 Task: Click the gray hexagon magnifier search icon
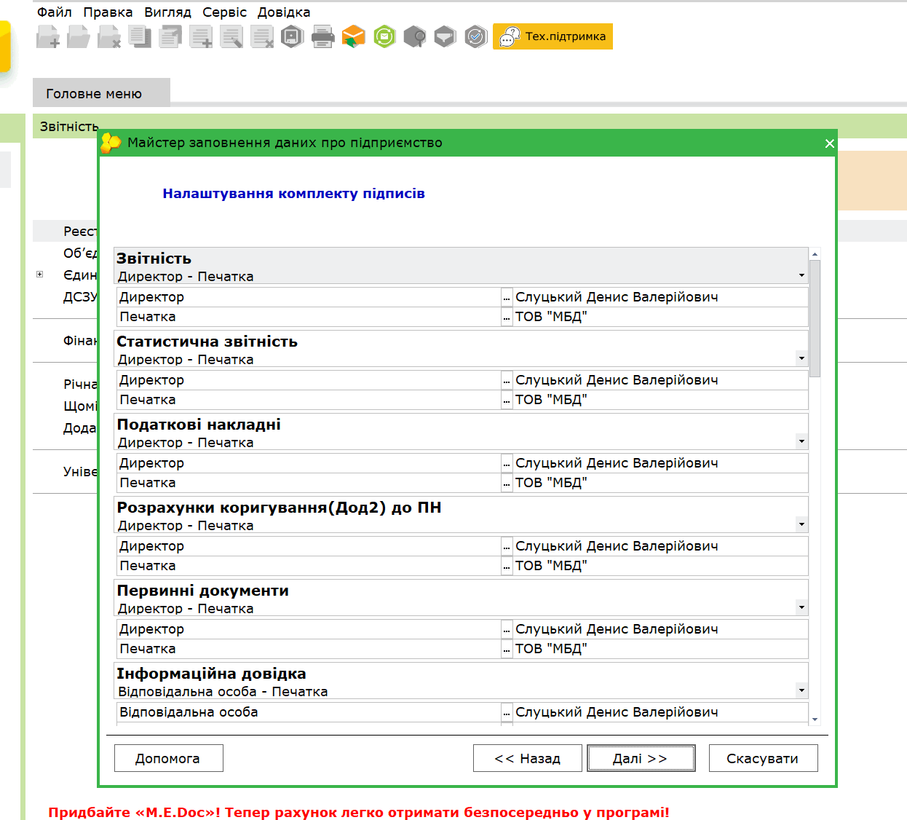coord(414,36)
